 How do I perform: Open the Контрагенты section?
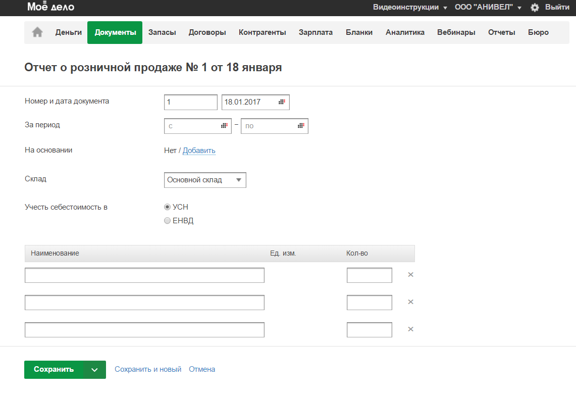point(262,32)
